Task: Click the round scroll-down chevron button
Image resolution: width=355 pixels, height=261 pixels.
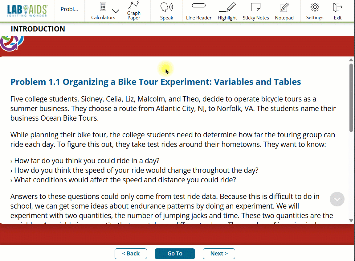Action: pyautogui.click(x=337, y=199)
